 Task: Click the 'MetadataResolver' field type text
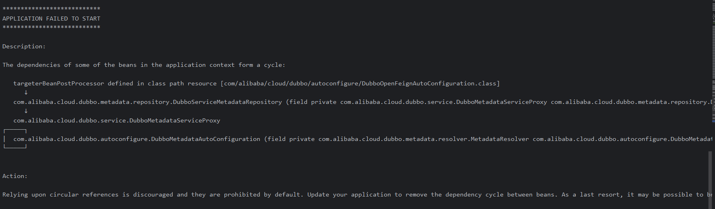pos(500,139)
